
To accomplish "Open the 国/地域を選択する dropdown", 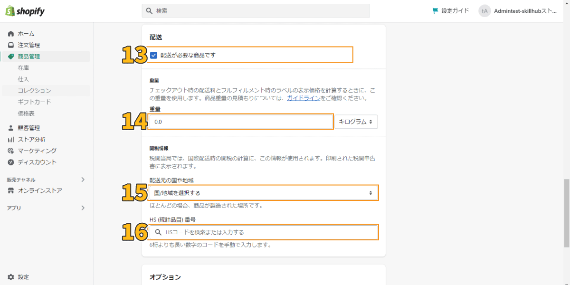I will click(264, 193).
